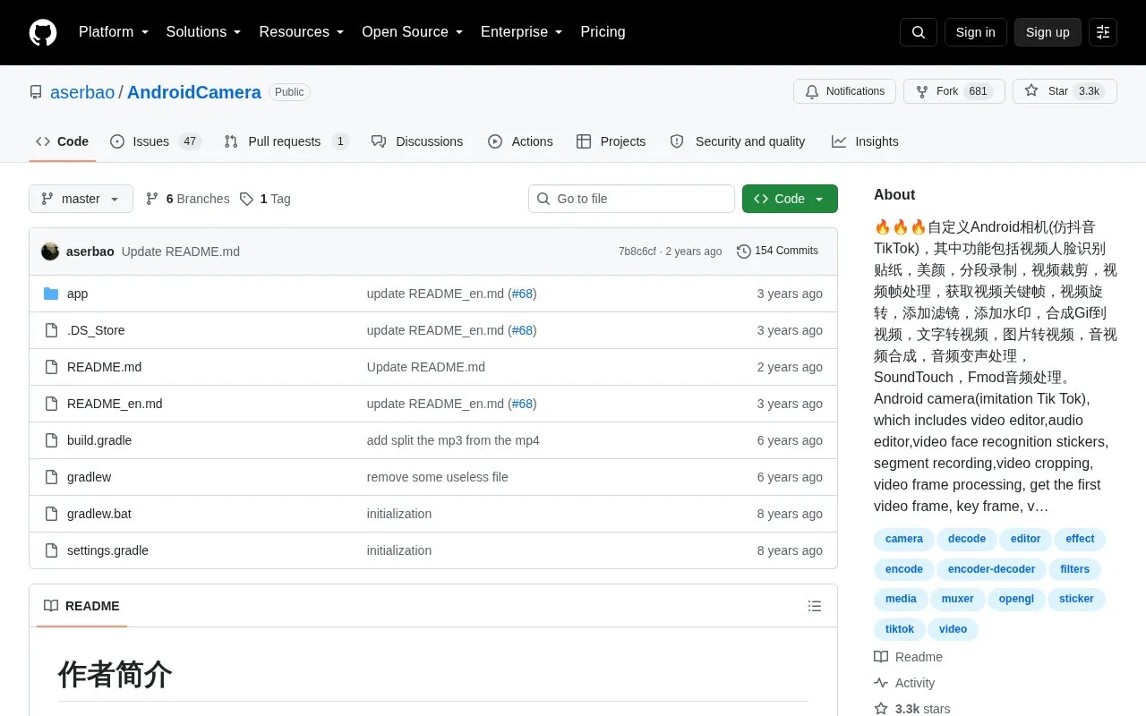Expand the green Code dropdown button
This screenshot has width=1146, height=716.
790,199
